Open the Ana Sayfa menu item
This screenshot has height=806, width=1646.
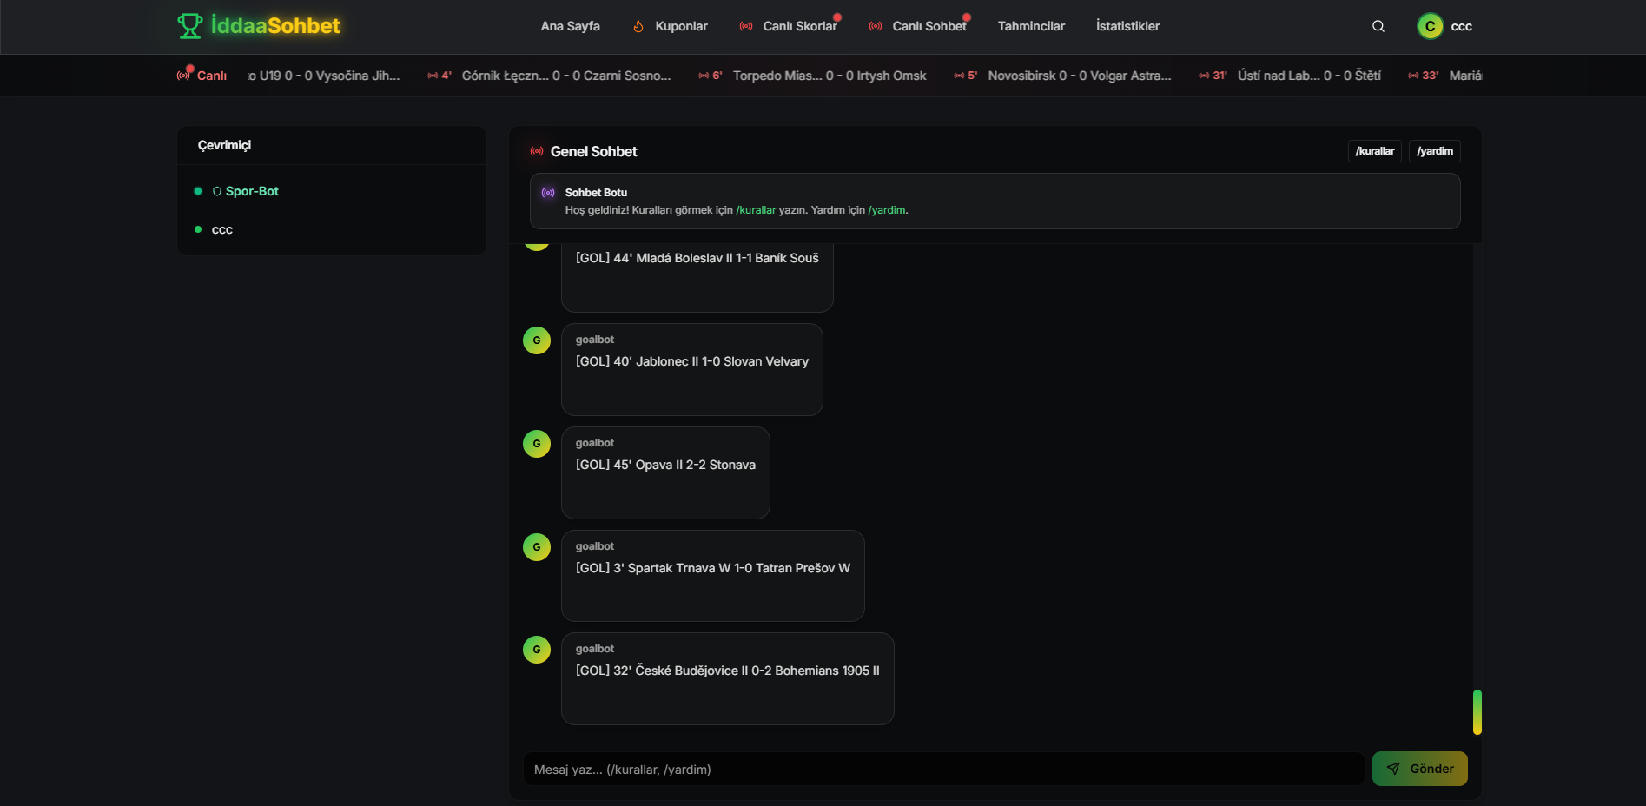(x=570, y=26)
